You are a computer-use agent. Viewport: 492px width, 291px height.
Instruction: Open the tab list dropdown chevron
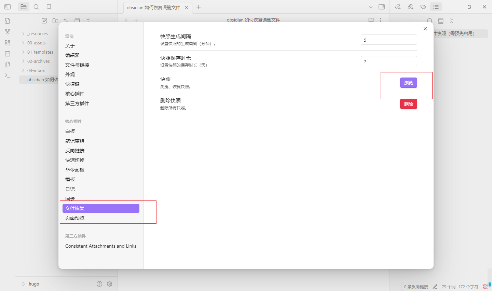tap(371, 7)
